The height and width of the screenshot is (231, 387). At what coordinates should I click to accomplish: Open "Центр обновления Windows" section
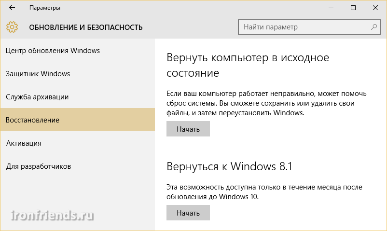pyautogui.click(x=53, y=51)
